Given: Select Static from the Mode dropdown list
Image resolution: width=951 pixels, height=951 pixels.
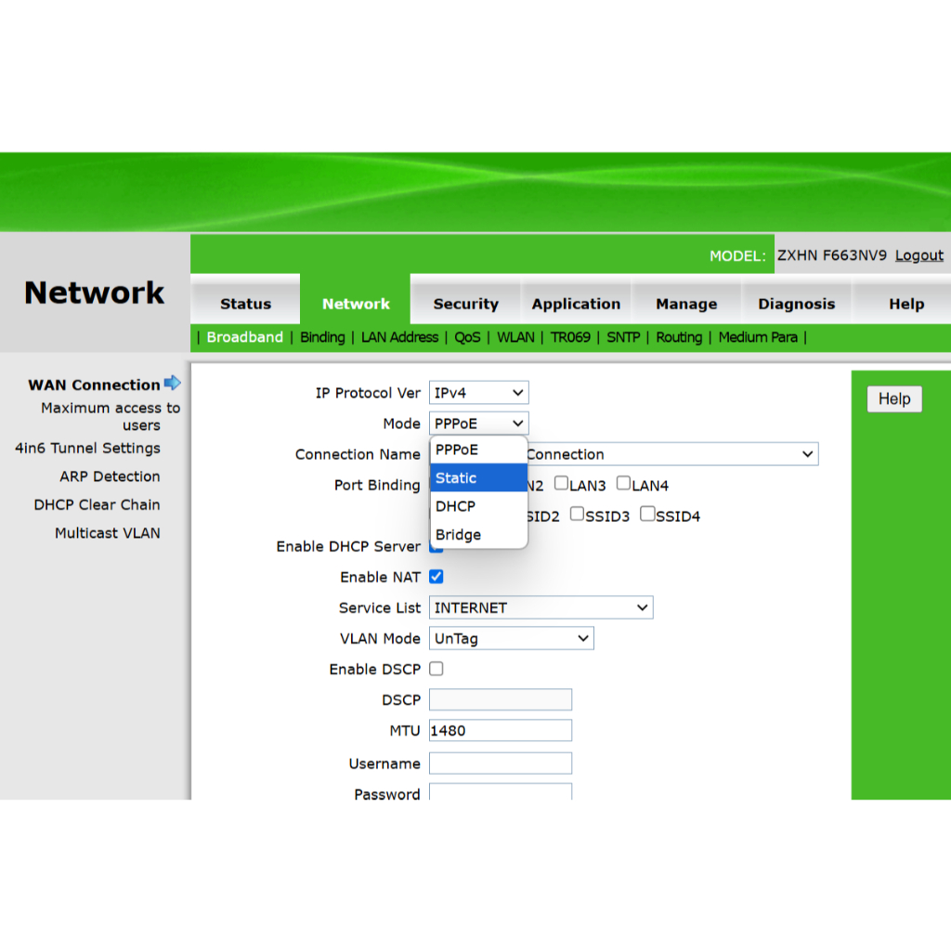Looking at the screenshot, I should tap(478, 477).
